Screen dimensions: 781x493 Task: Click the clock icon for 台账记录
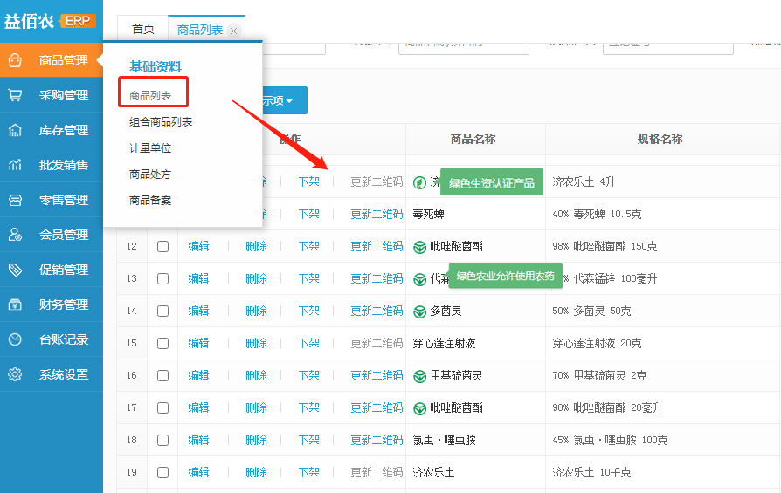[15, 339]
